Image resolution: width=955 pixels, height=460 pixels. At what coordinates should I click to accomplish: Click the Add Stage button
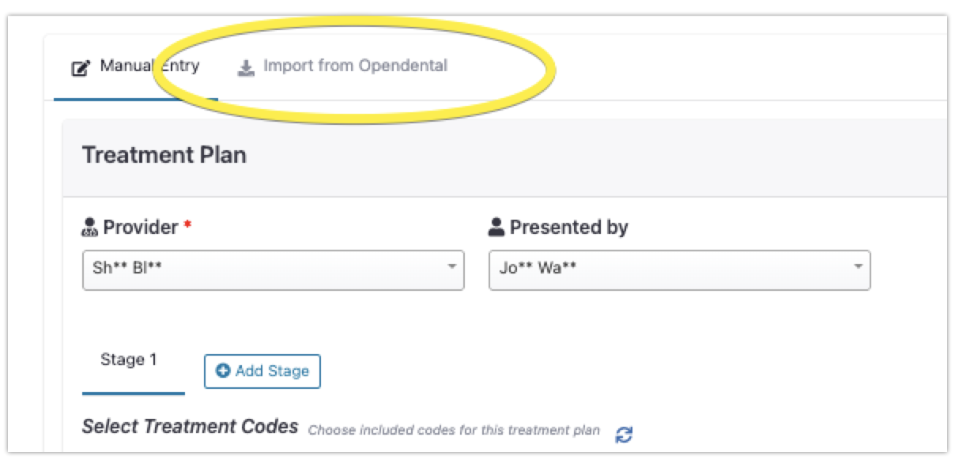pos(262,371)
